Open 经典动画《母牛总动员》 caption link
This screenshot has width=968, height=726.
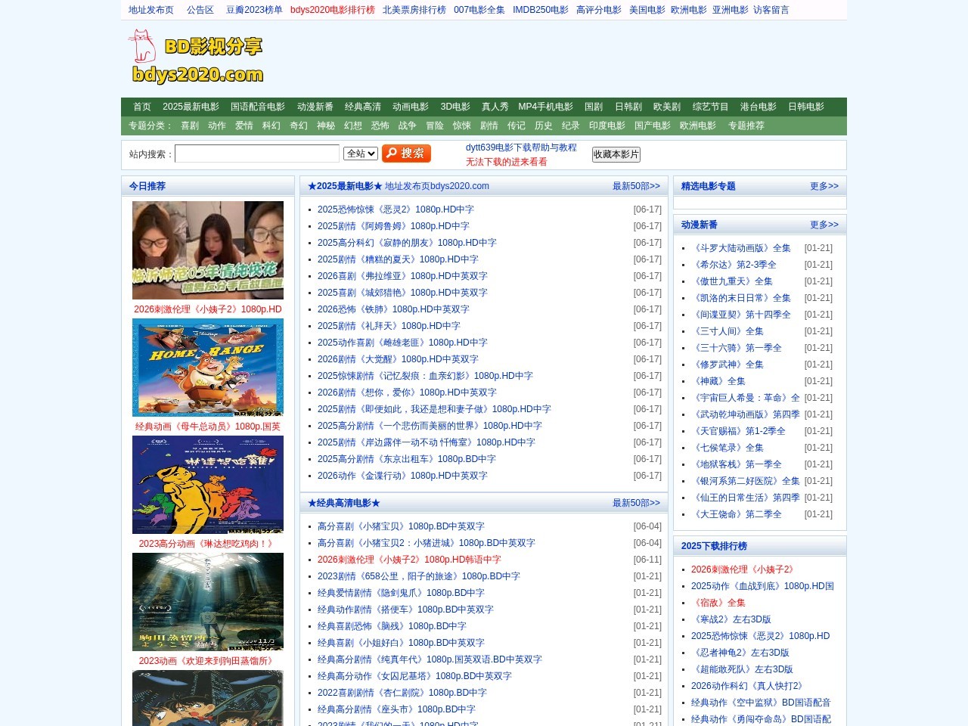(x=208, y=427)
